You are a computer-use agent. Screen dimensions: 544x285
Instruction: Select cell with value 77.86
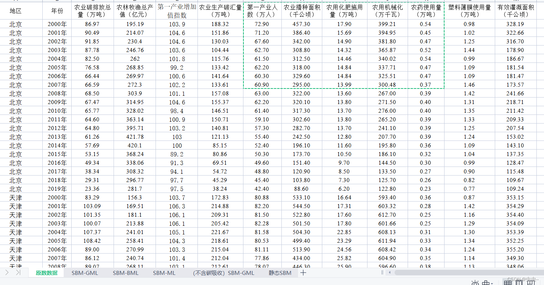(262, 258)
